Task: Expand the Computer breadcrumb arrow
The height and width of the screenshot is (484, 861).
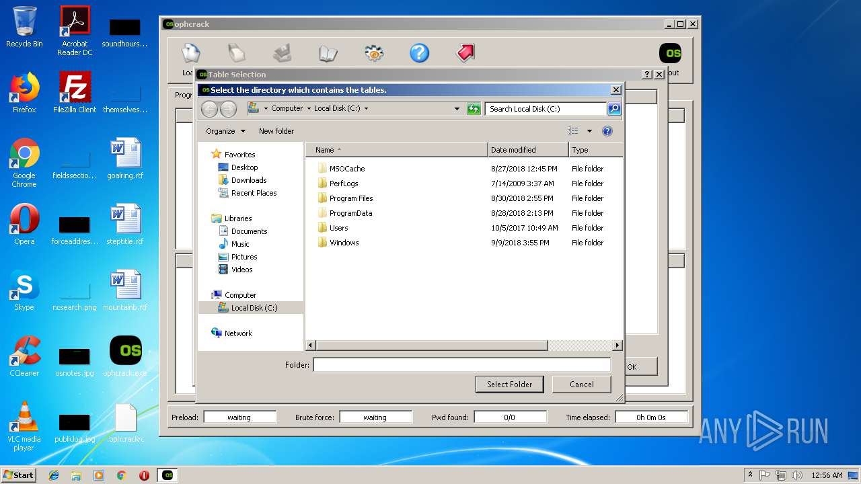Action: 309,108
